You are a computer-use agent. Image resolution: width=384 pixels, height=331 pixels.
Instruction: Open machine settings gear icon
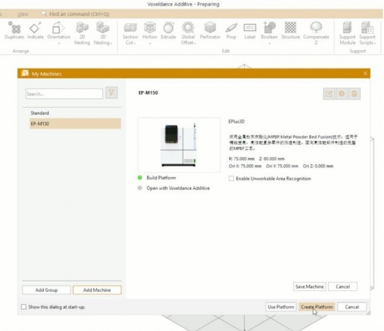click(x=342, y=94)
